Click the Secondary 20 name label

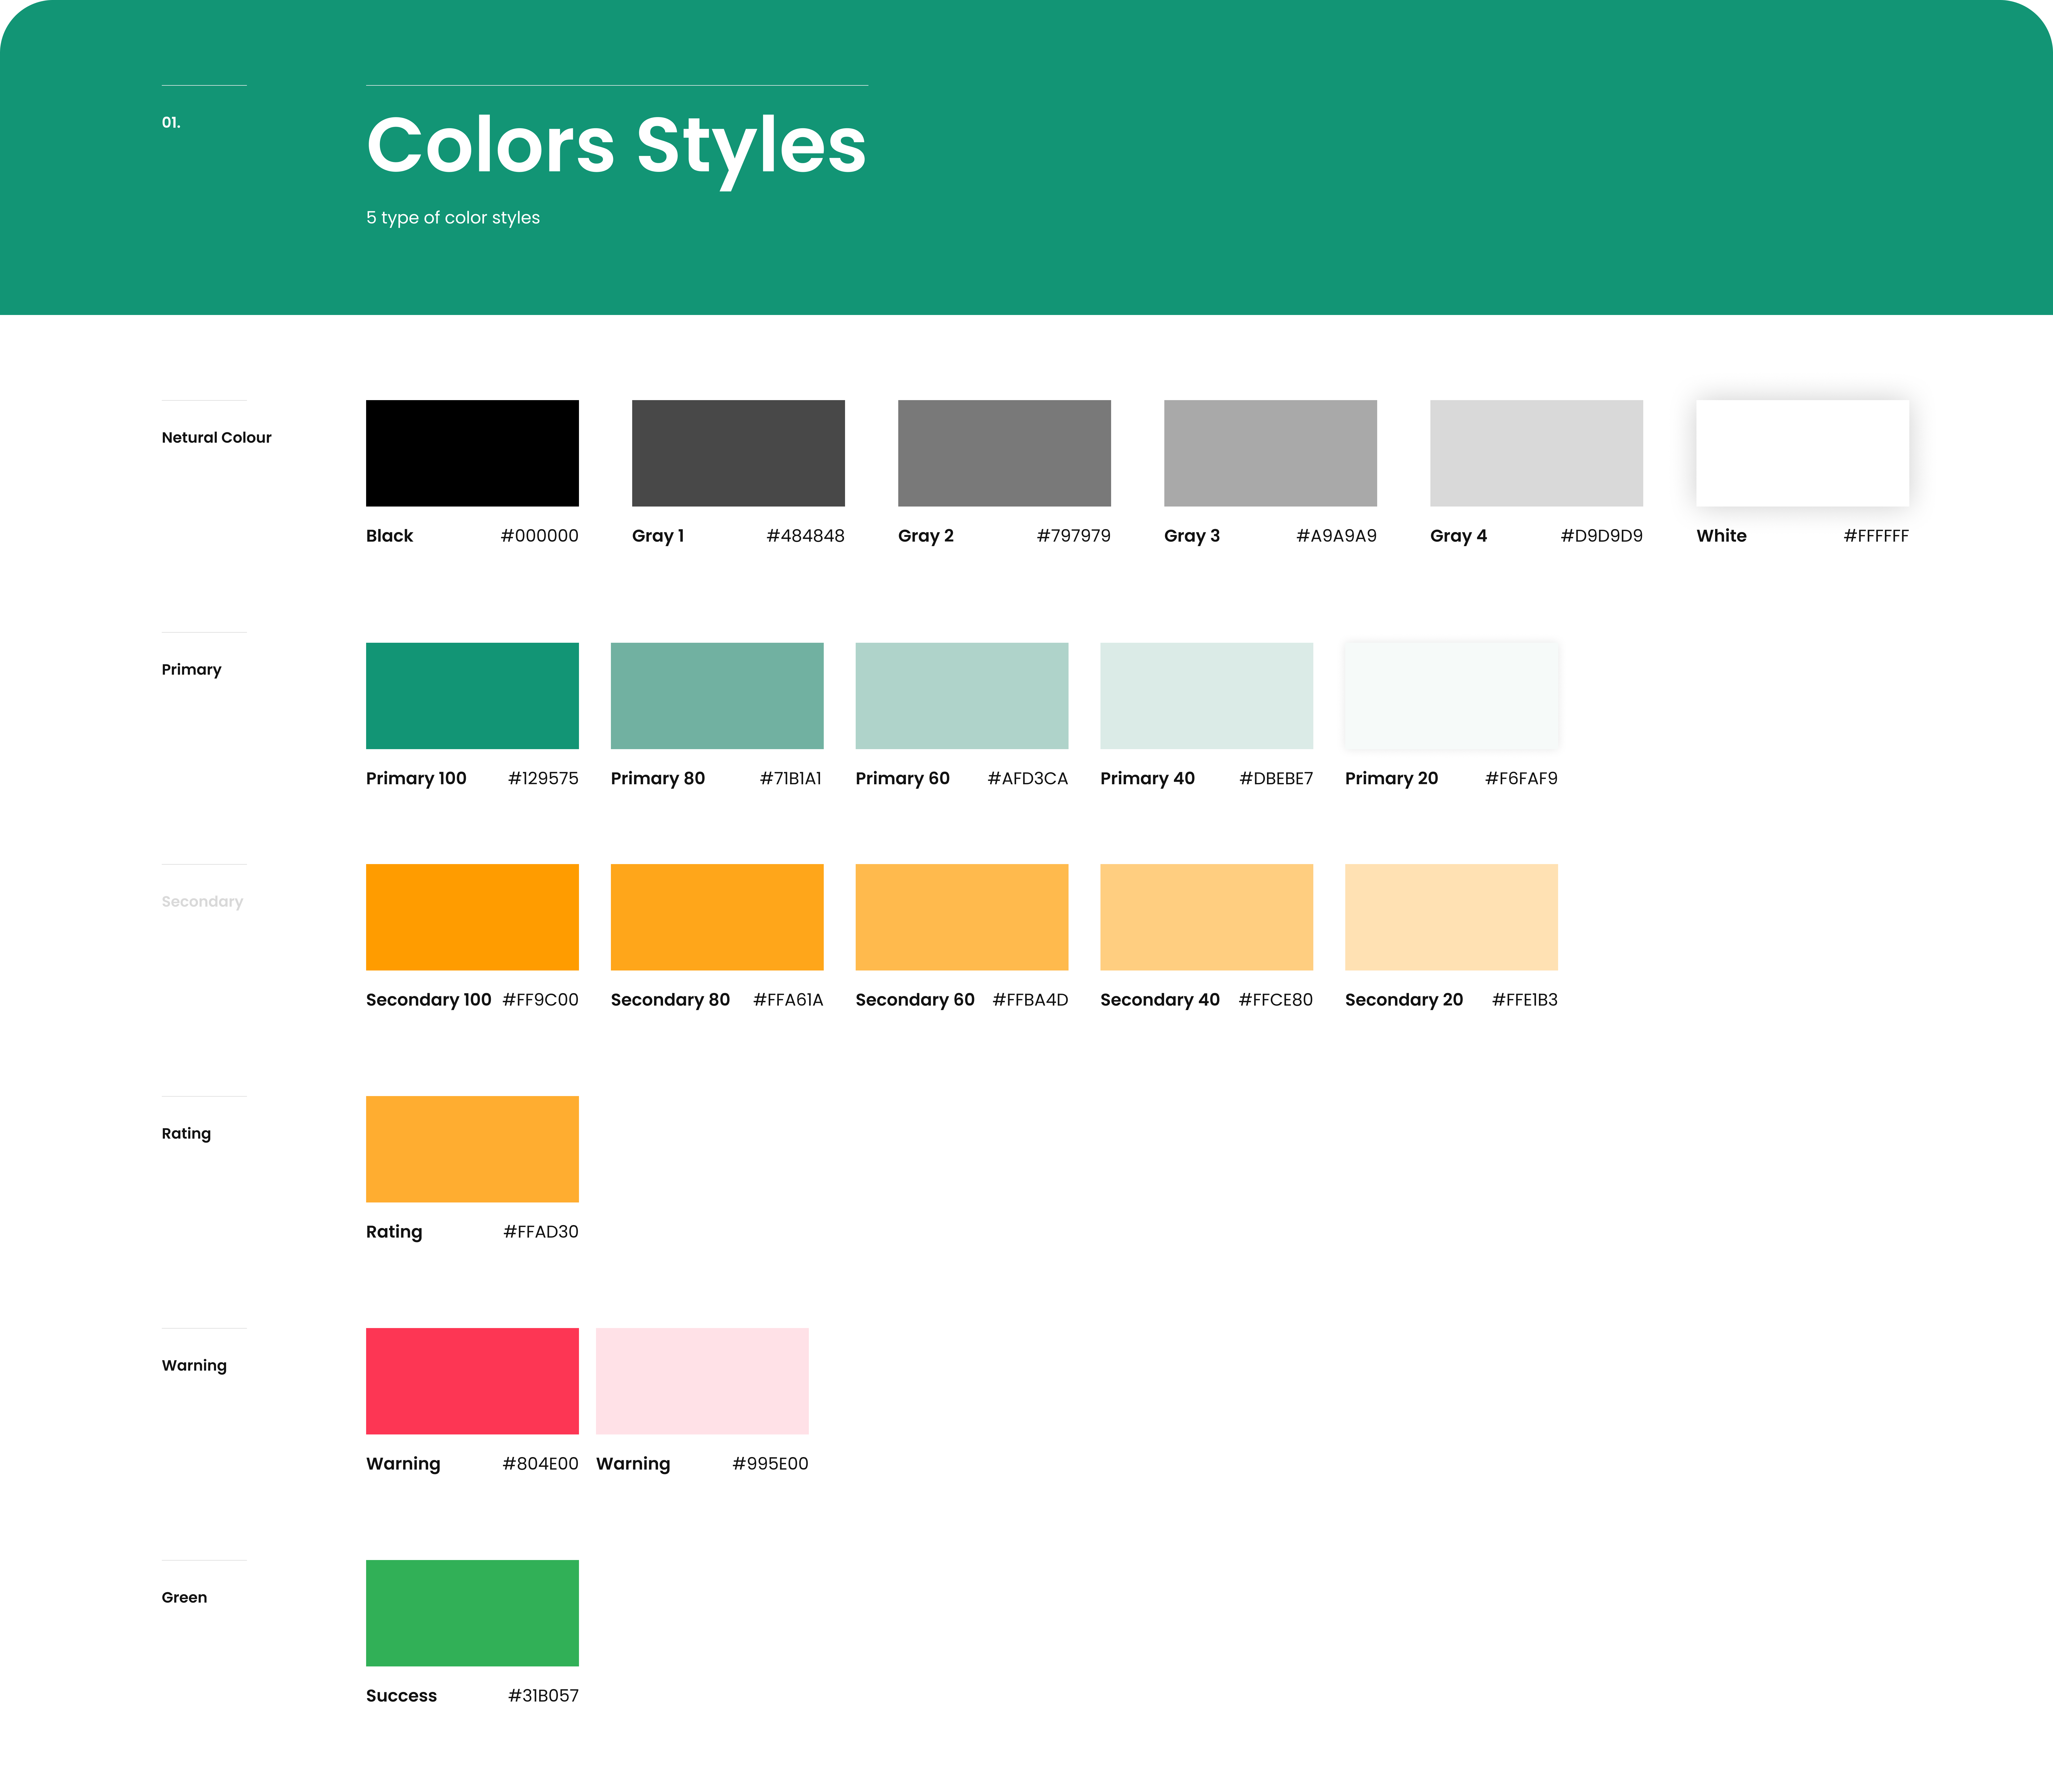pos(1404,1000)
